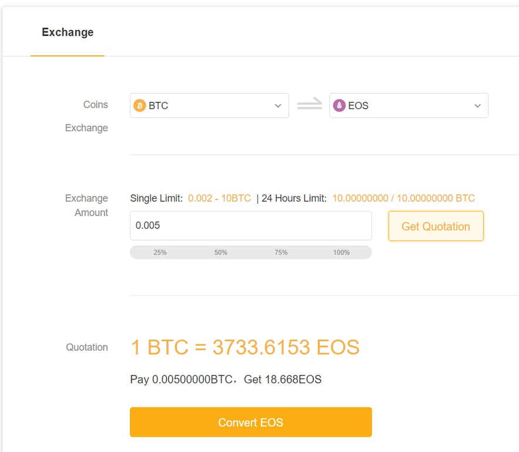
Task: Click the Quotation label
Action: click(87, 347)
